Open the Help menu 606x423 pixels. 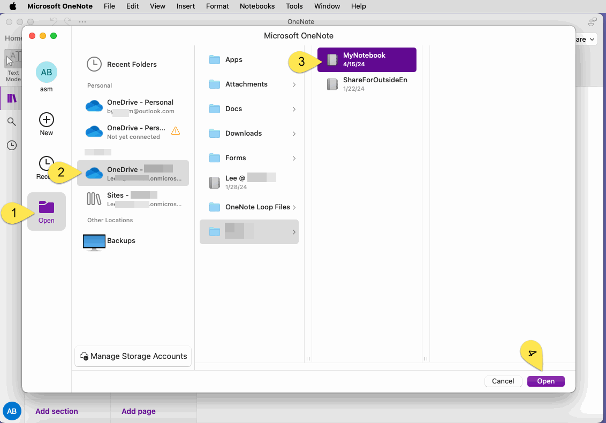tap(358, 6)
